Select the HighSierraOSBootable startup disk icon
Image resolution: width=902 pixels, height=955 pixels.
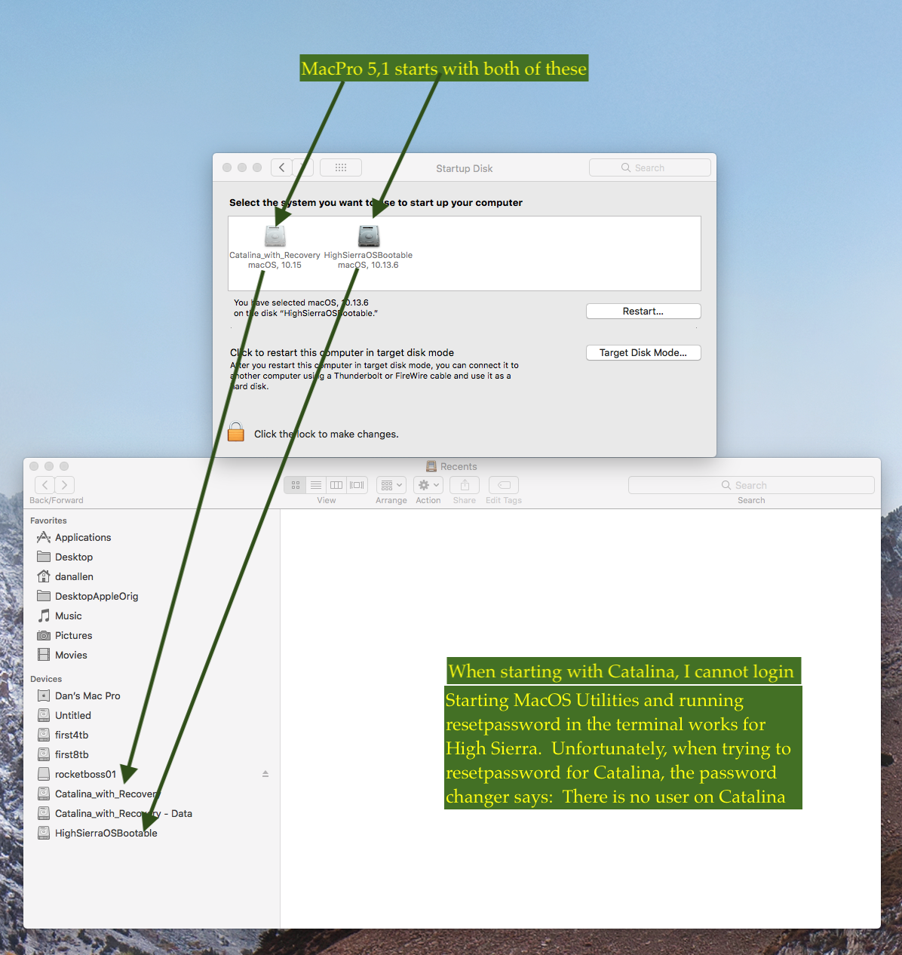point(369,236)
